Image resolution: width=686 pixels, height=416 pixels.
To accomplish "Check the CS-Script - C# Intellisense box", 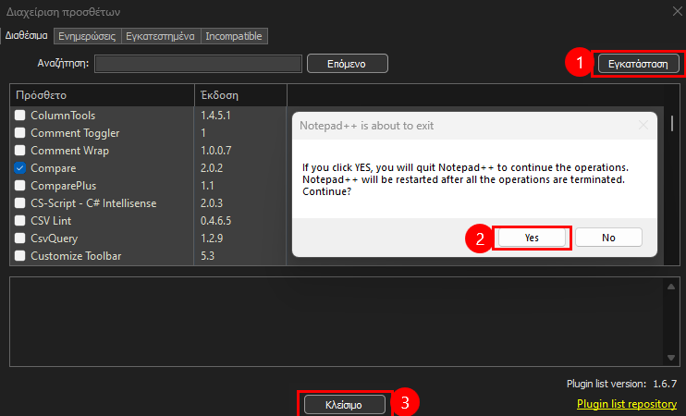I will (19, 203).
